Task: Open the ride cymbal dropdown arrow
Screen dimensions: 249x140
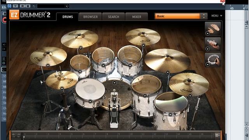Action: click(x=168, y=72)
